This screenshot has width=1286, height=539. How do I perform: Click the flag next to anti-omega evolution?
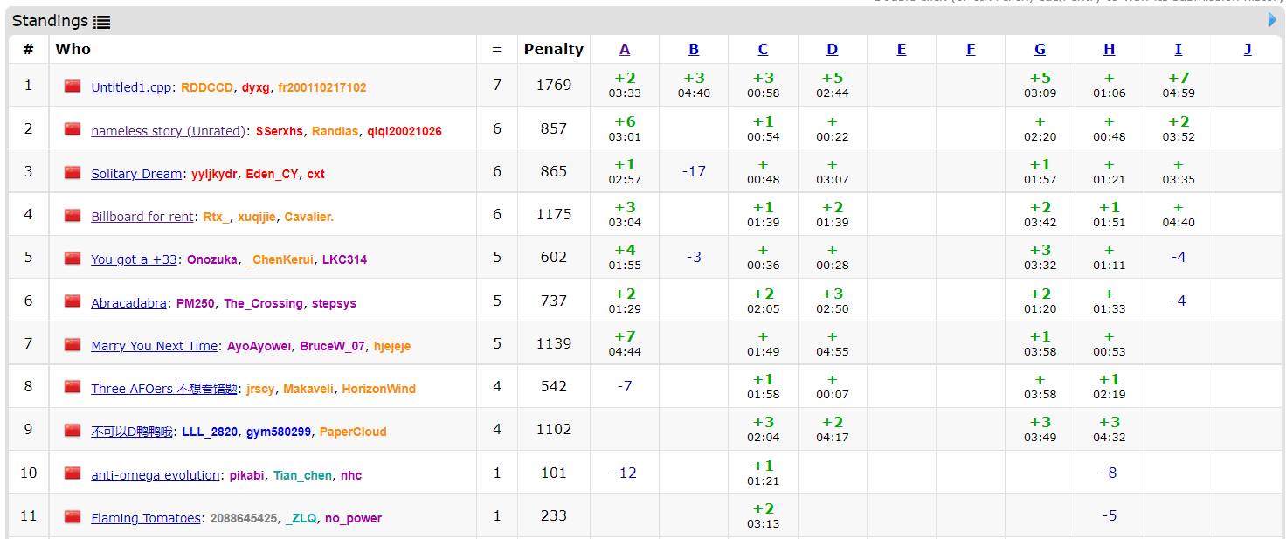point(73,474)
